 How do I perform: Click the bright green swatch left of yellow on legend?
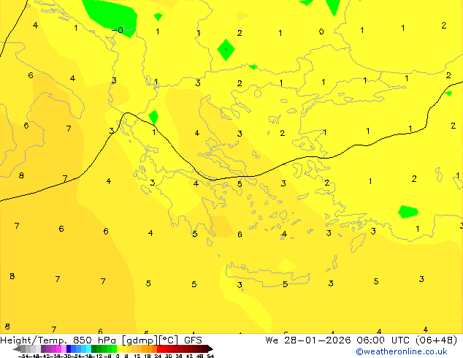click(114, 349)
